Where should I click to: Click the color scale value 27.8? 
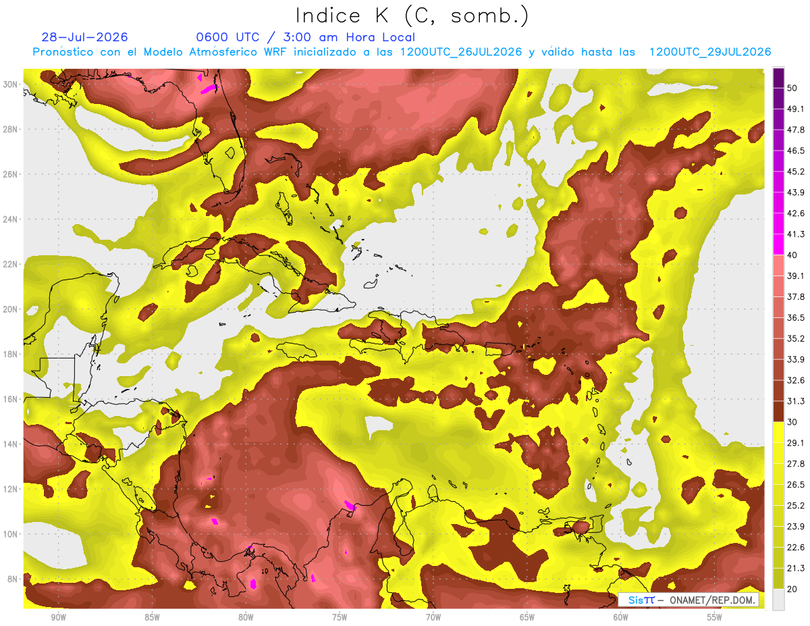tap(795, 464)
